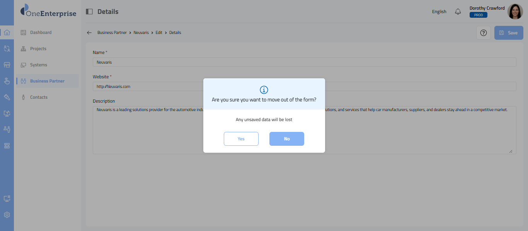
Task: Open the notifications bell
Action: pos(458,12)
